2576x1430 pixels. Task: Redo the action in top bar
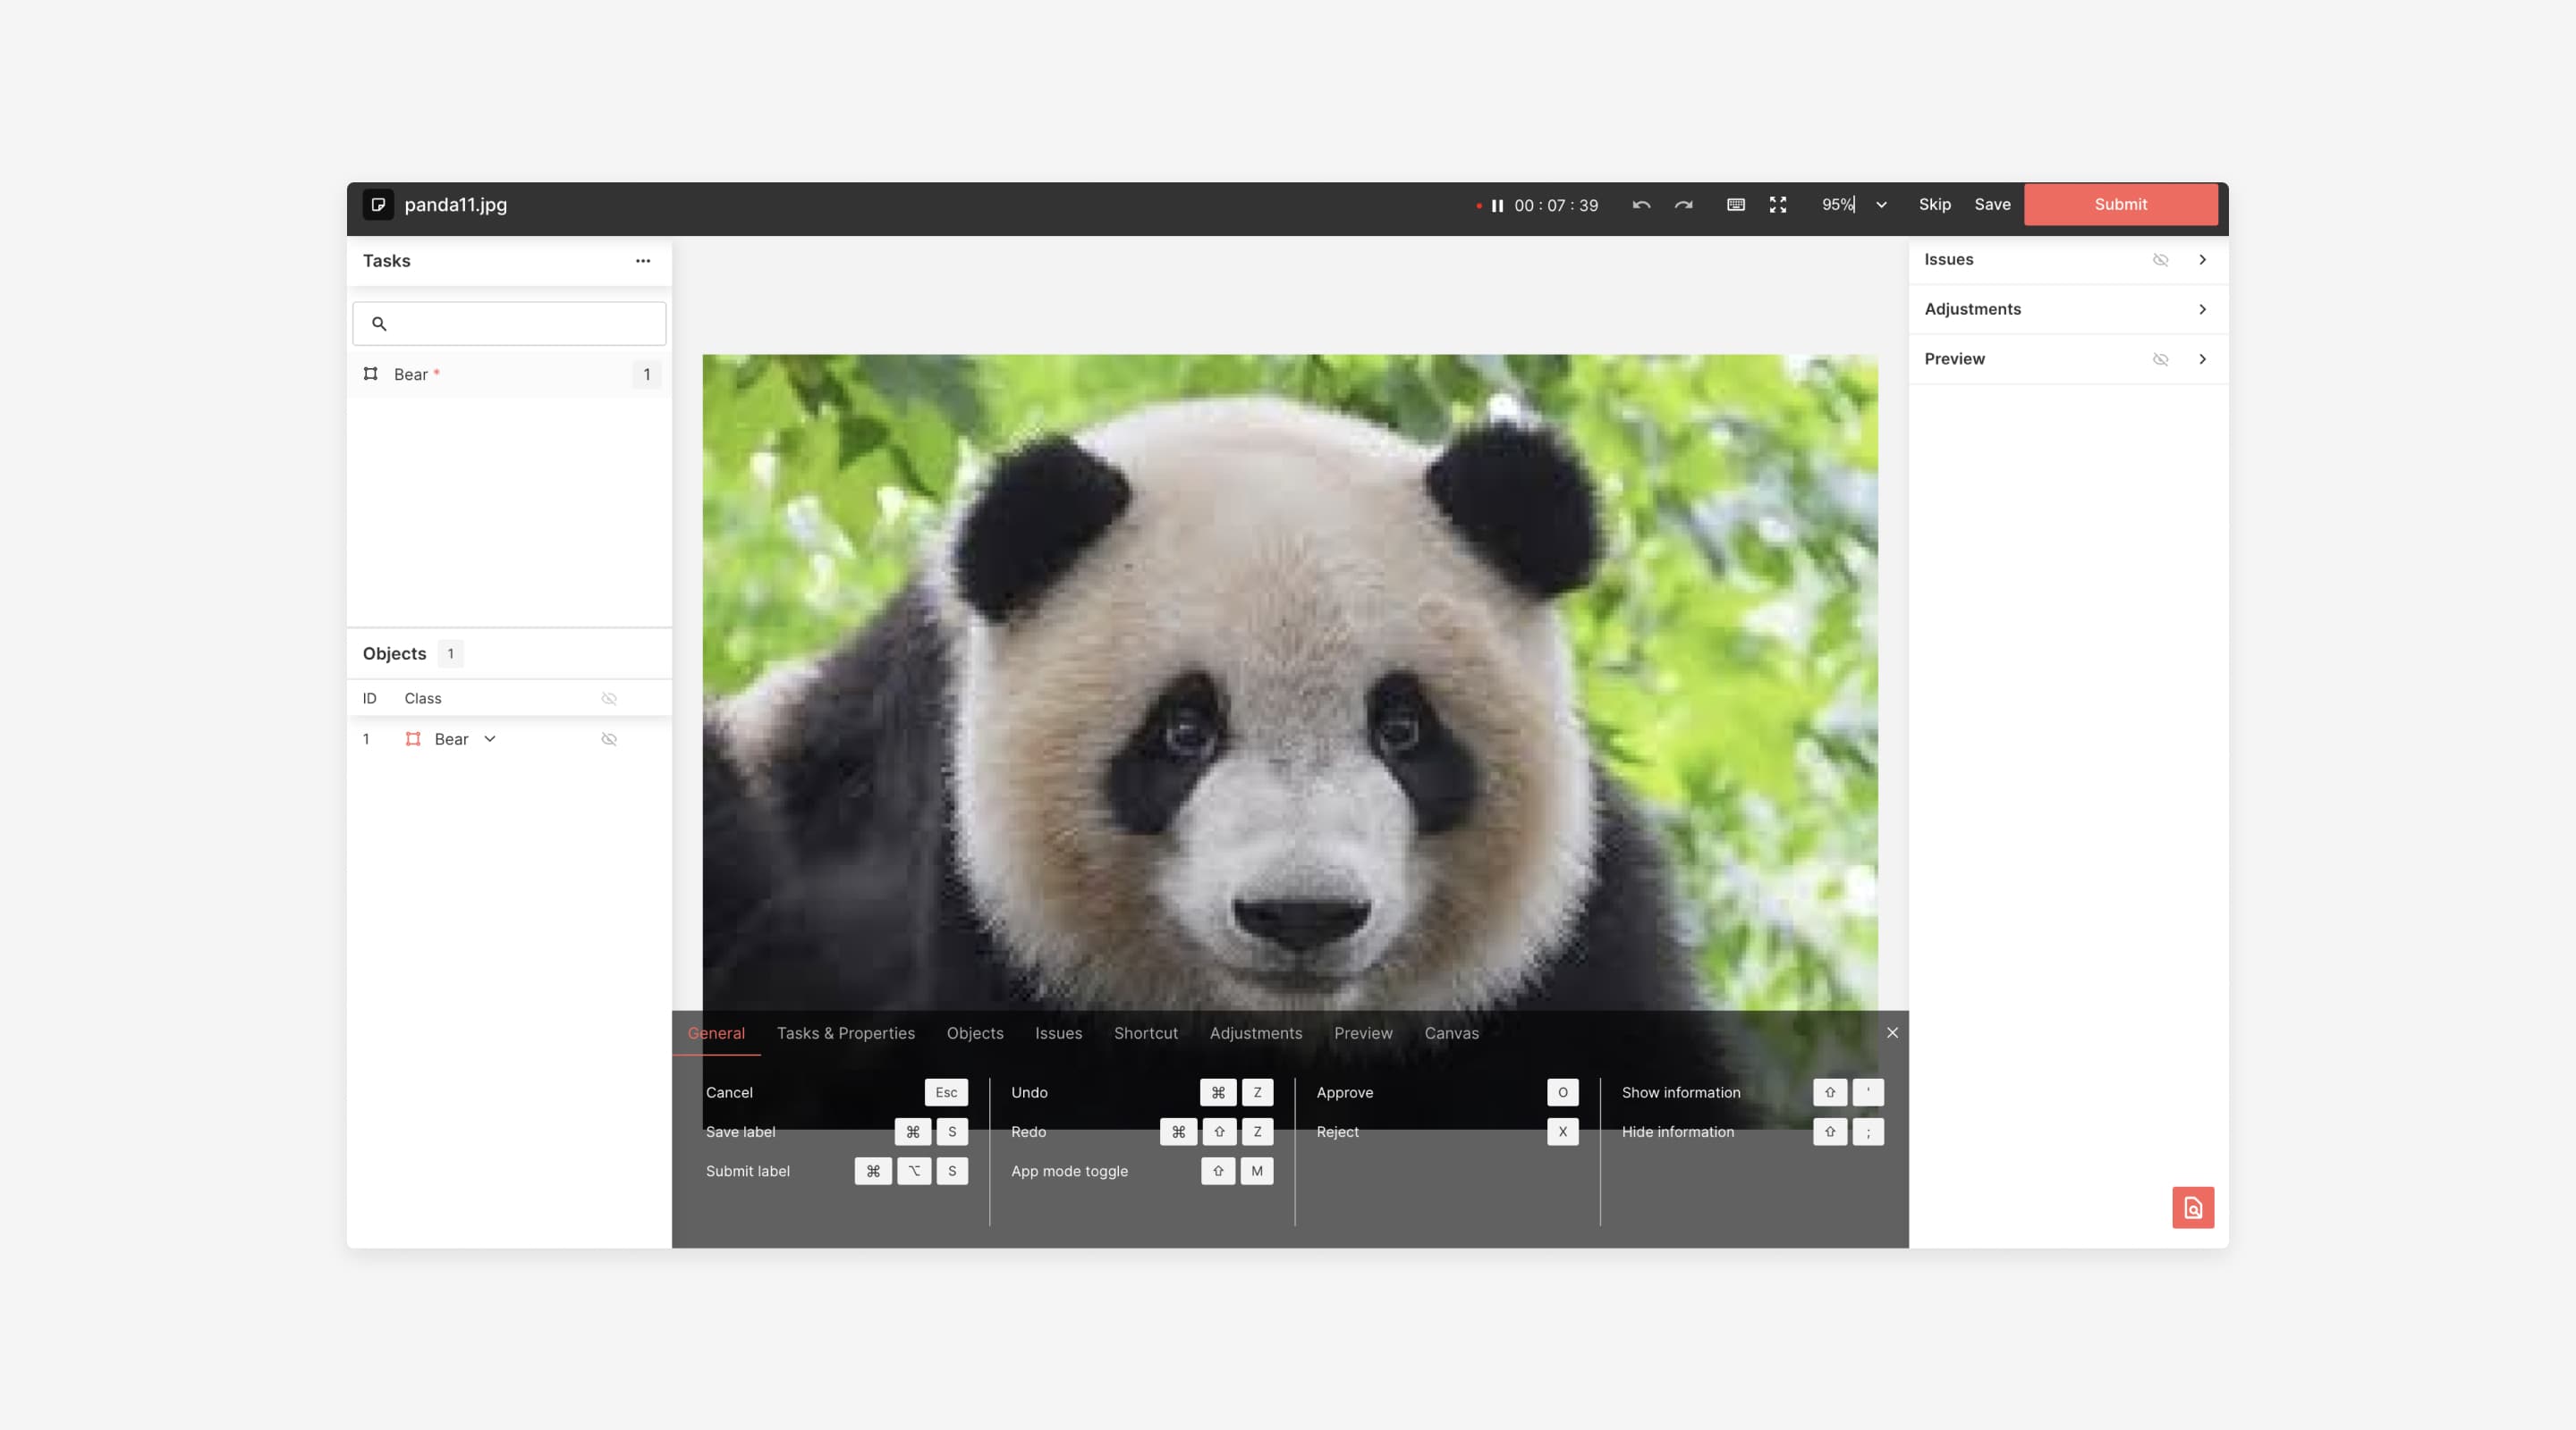point(1684,205)
